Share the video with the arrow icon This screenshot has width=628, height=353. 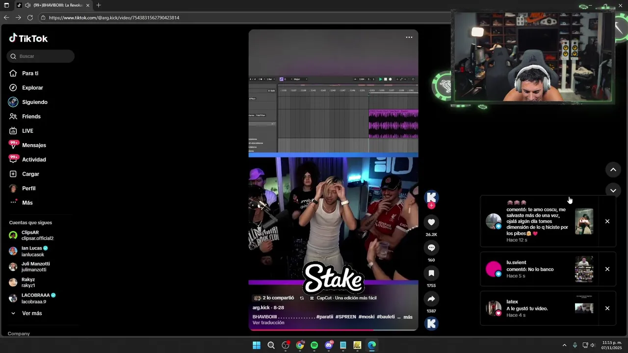[x=431, y=299]
